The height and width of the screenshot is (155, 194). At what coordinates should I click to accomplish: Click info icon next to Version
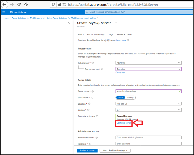[88, 110]
